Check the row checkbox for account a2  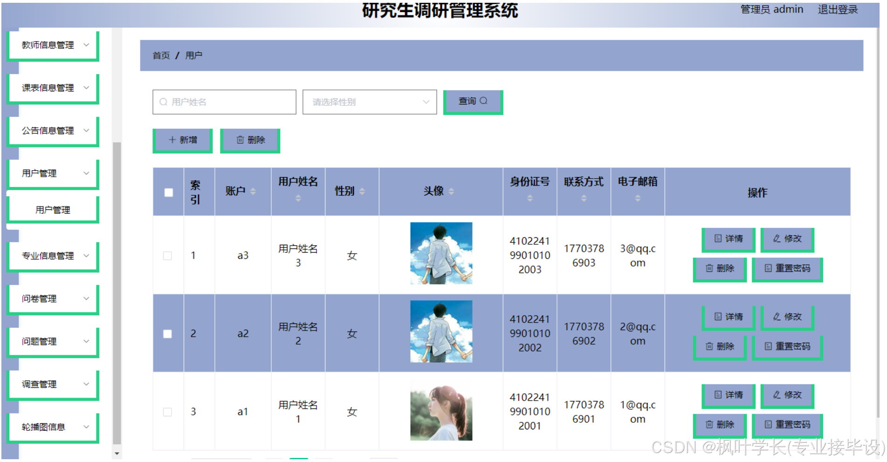pos(168,334)
